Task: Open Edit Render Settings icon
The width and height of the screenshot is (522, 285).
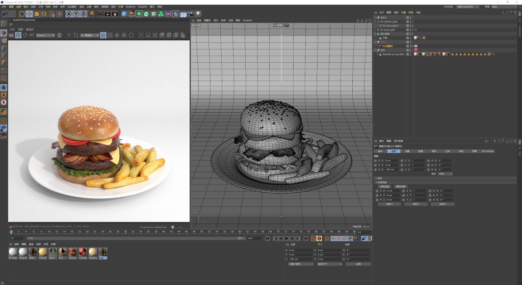Action: point(115,14)
